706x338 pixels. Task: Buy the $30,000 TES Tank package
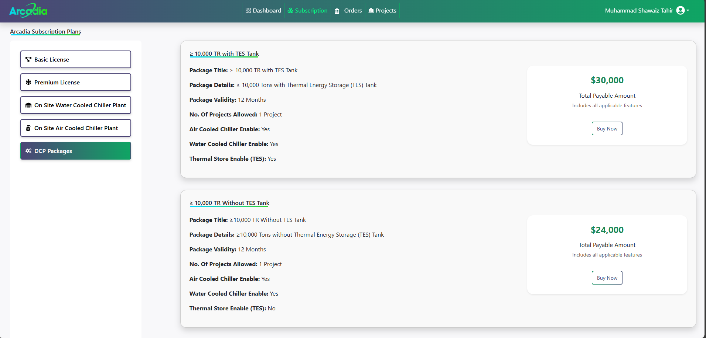[x=607, y=129]
